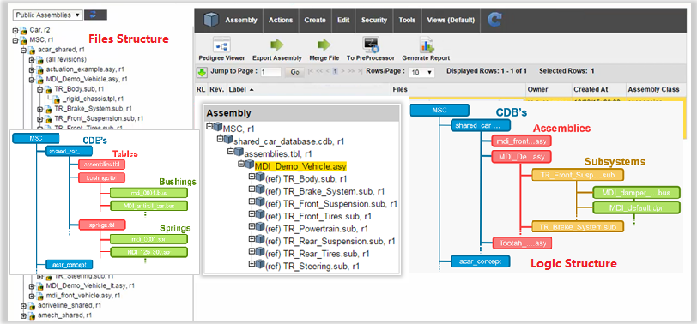This screenshot has height=324, width=697.
Task: Select MDI_Demo_Vehicle_lt.asy, r1 label
Action: pyautogui.click(x=90, y=285)
